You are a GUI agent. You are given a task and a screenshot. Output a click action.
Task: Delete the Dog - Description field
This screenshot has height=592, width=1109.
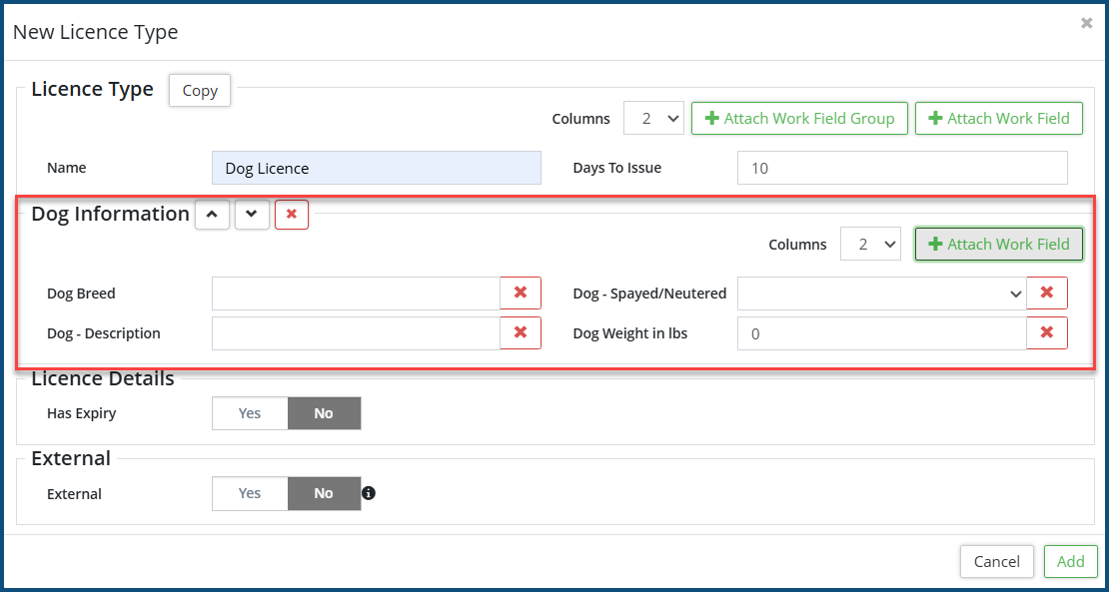pos(521,333)
